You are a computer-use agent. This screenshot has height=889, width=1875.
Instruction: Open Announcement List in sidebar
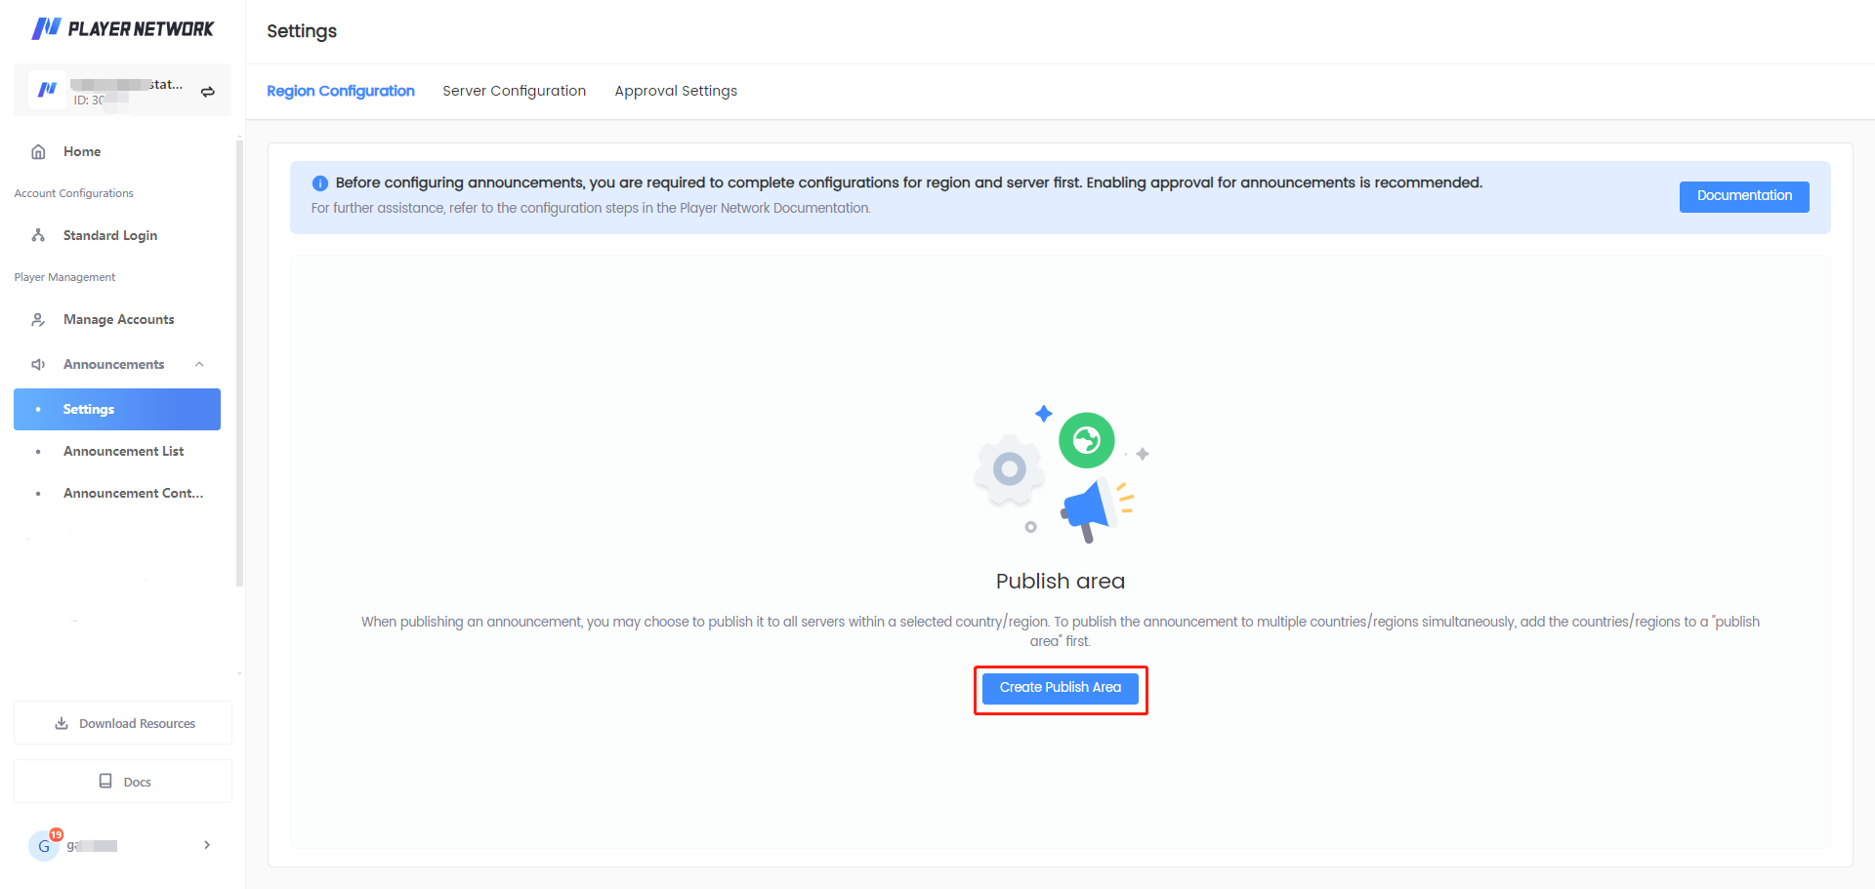(123, 452)
